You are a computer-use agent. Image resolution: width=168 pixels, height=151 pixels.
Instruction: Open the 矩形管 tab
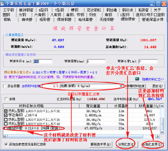pyautogui.click(x=45, y=20)
